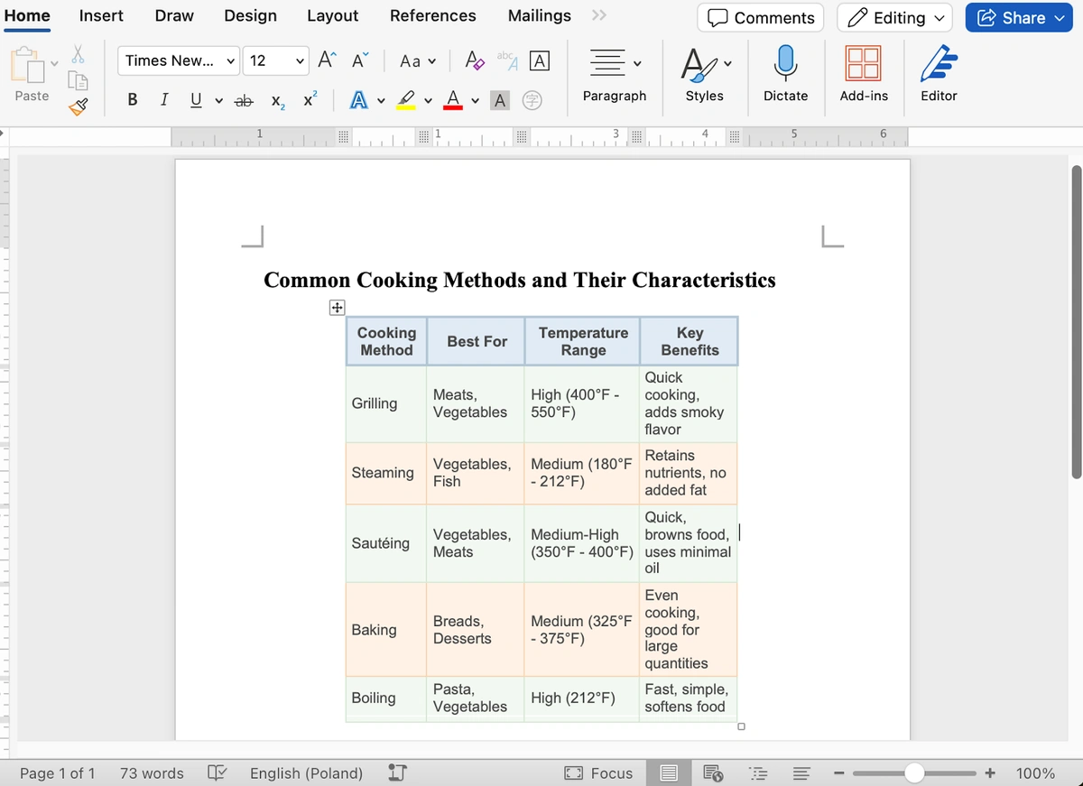Open the Editing mode dropdown

[x=894, y=17]
